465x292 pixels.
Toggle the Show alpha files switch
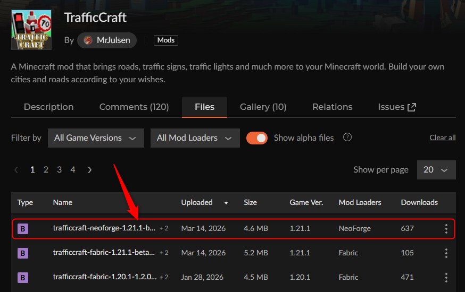(x=257, y=138)
